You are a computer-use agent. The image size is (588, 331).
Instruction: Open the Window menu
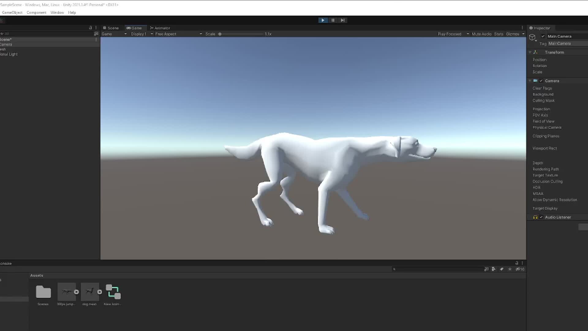tap(57, 13)
